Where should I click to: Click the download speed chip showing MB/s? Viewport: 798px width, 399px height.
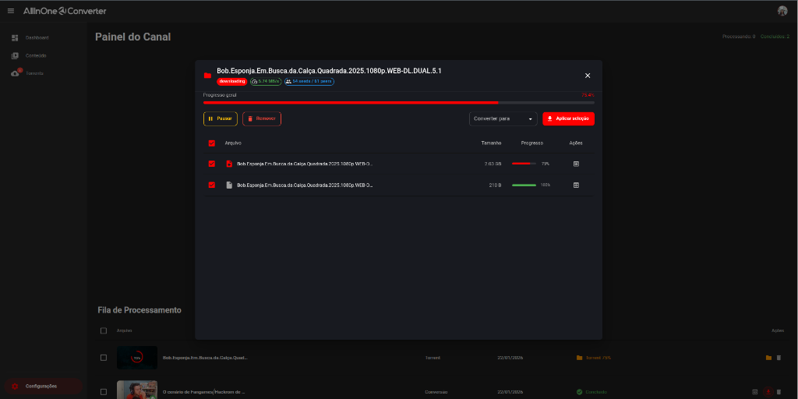266,81
